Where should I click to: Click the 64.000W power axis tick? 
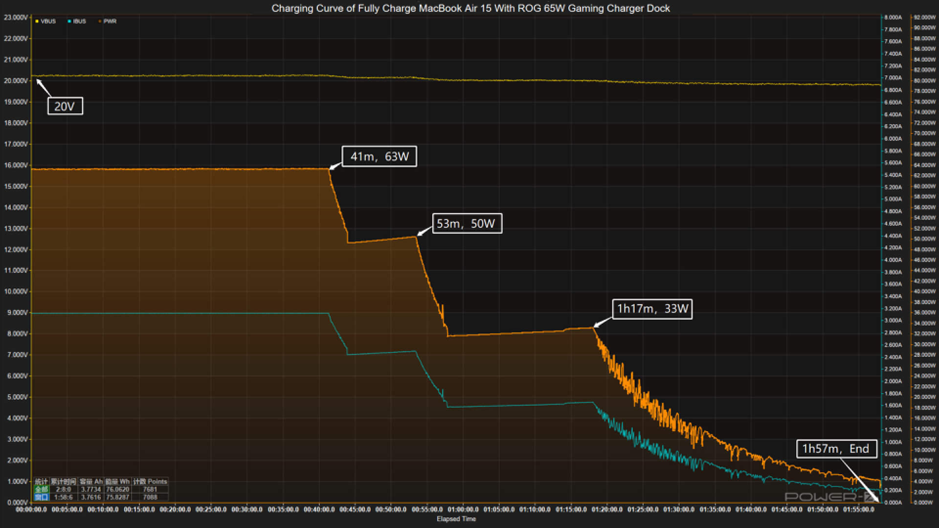pos(924,165)
